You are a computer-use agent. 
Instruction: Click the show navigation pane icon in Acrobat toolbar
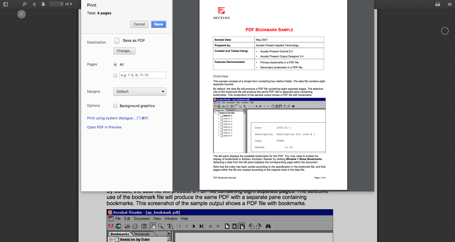point(144,226)
